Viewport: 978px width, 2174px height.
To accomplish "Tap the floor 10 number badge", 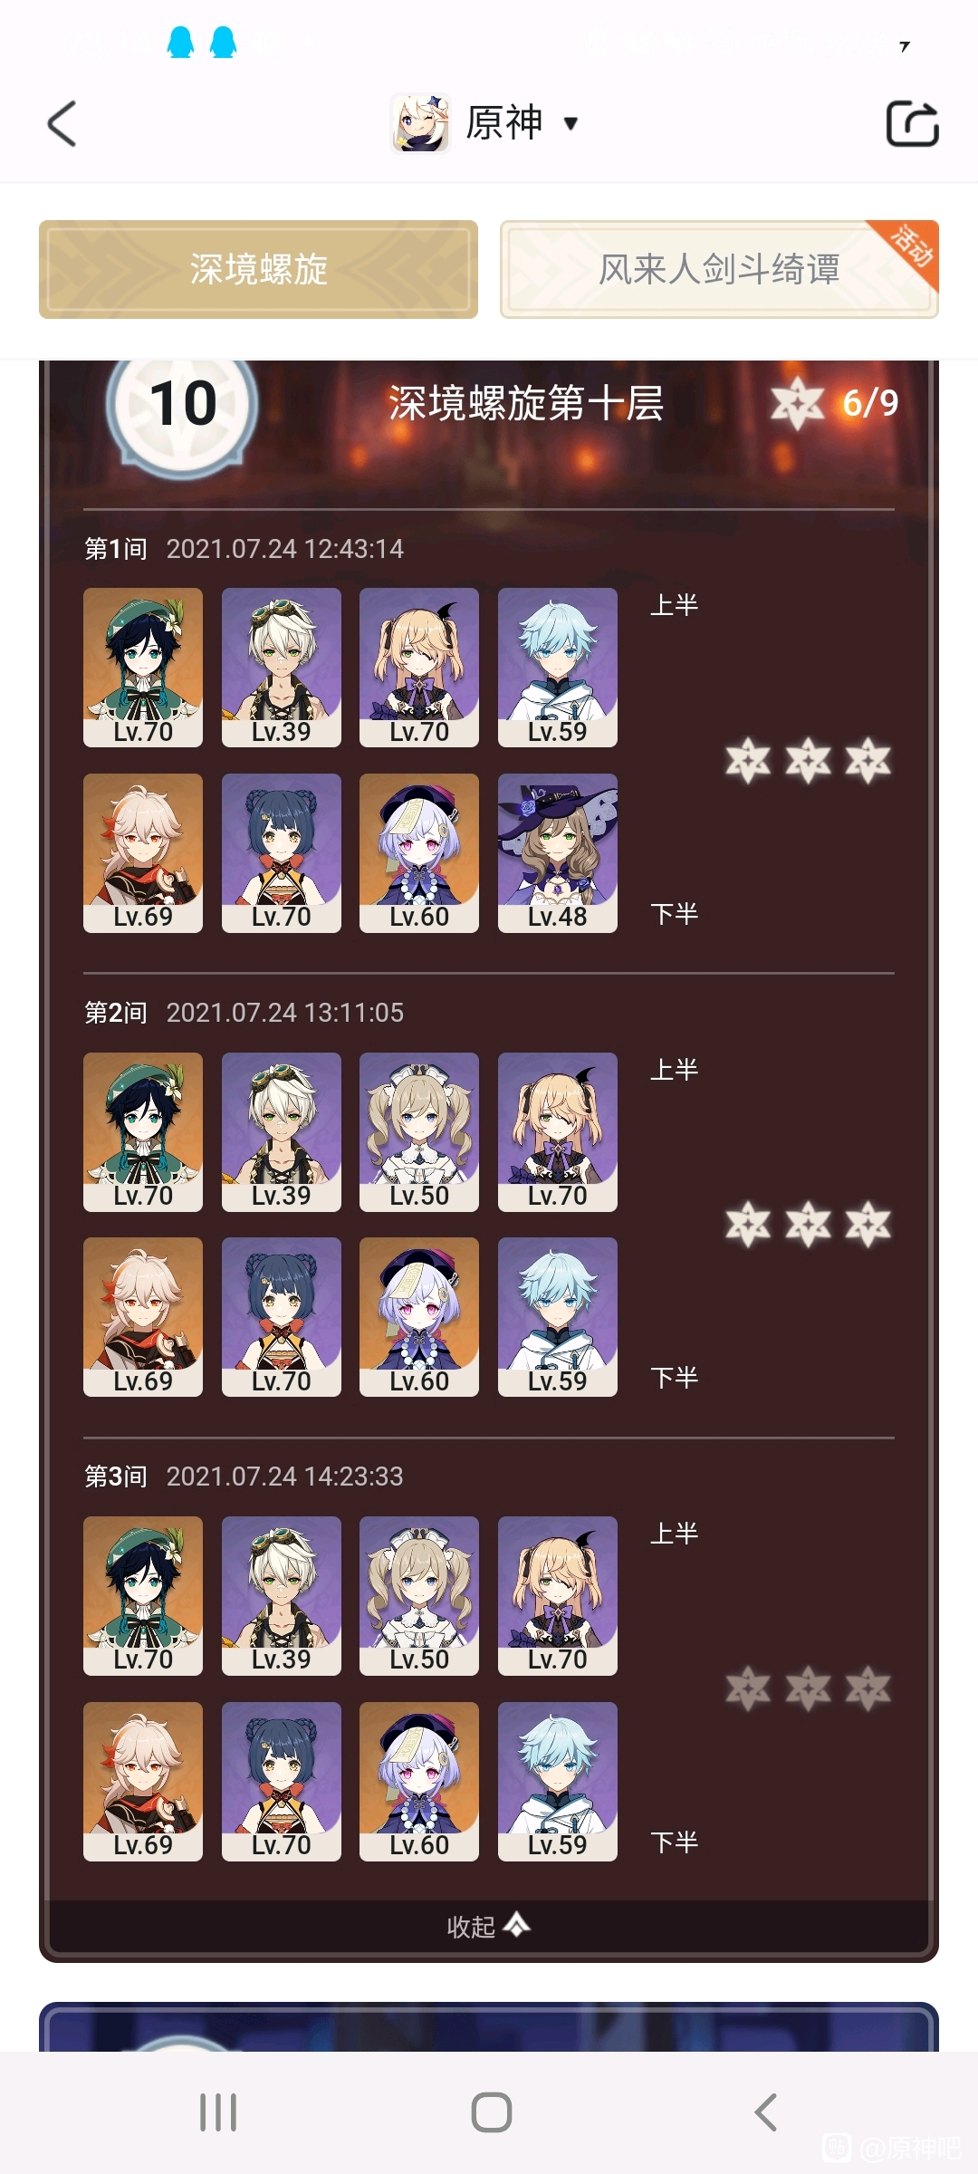I will [x=182, y=404].
